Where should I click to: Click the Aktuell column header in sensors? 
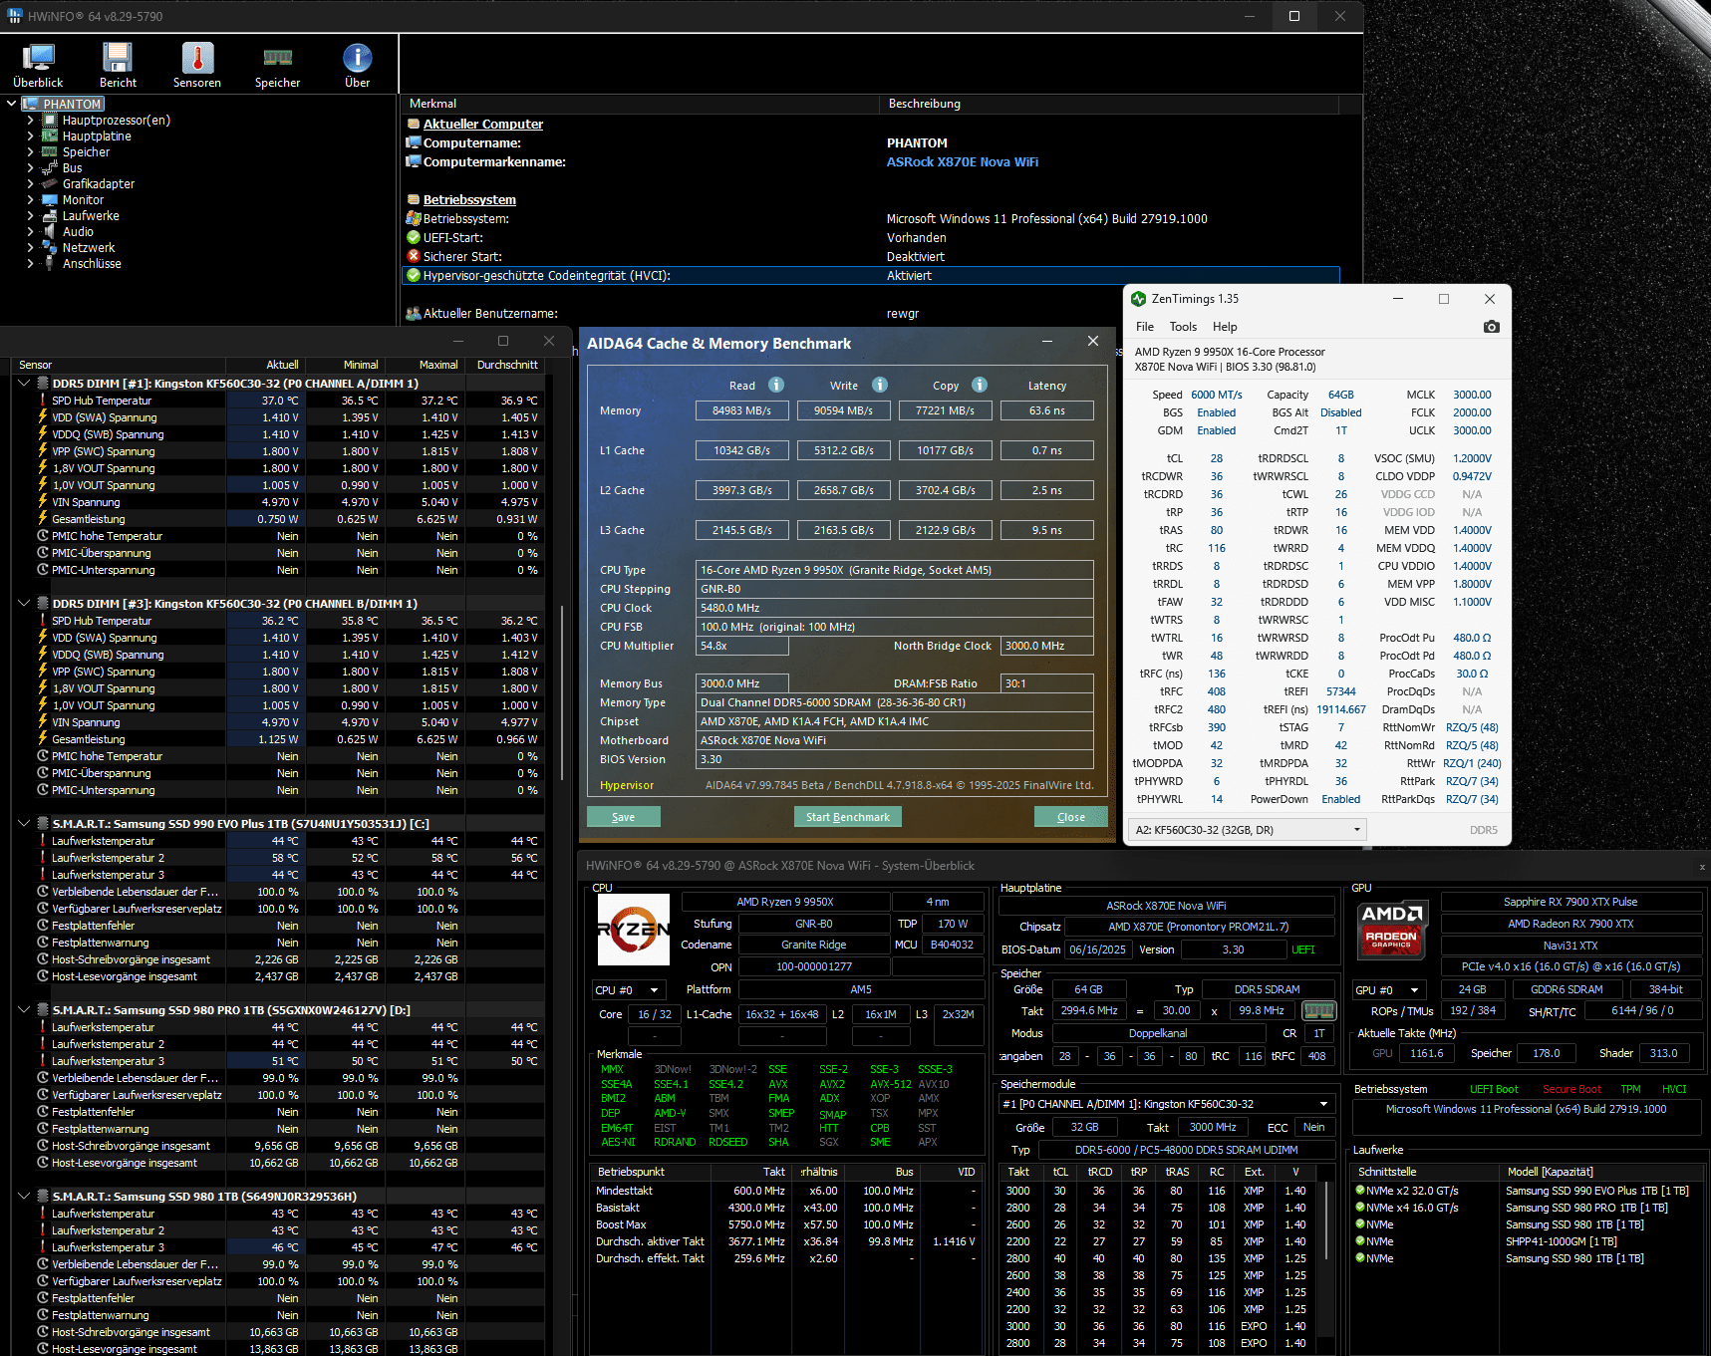click(266, 365)
